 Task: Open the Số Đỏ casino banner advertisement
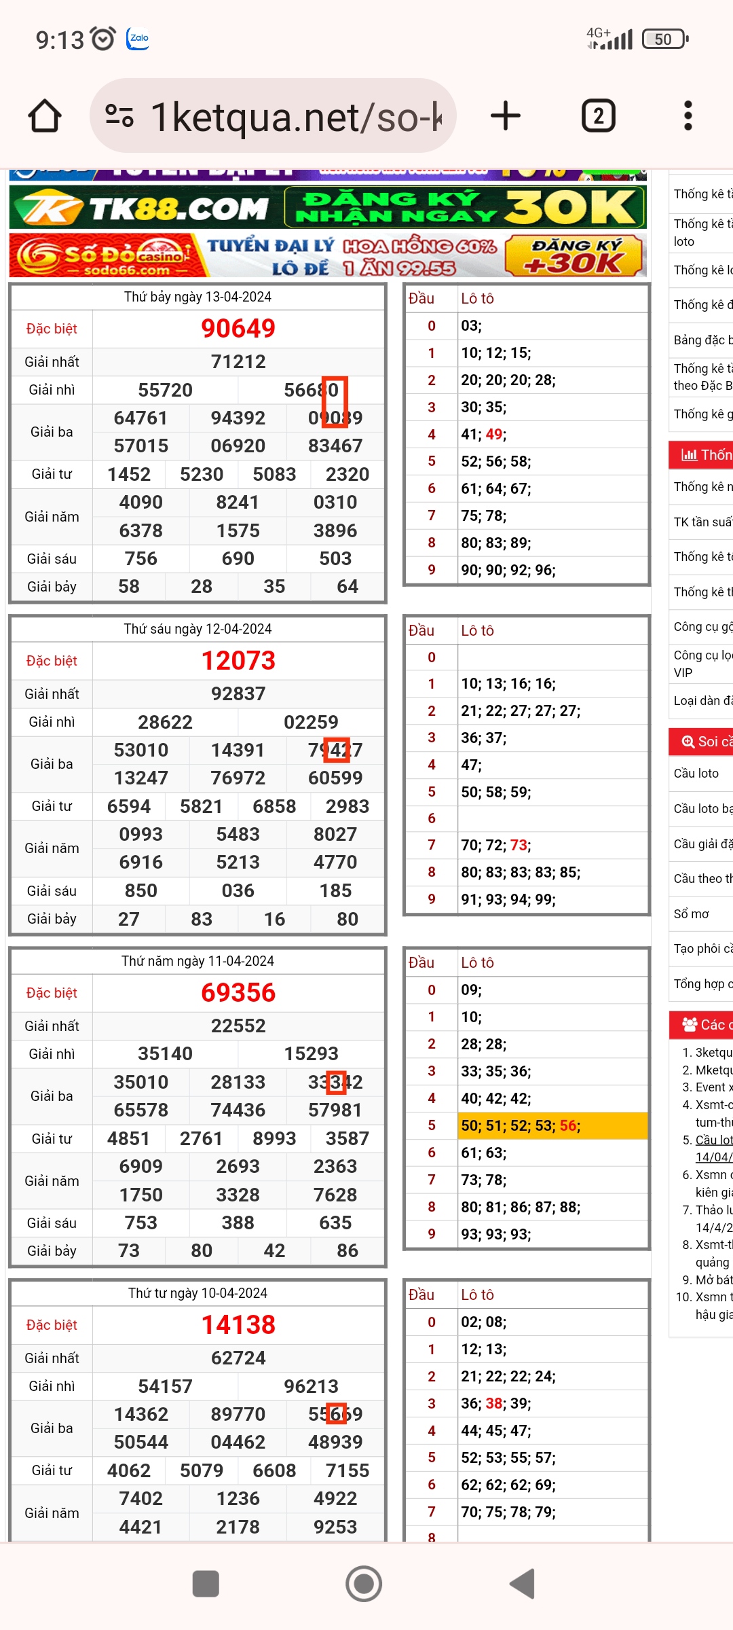[328, 255]
